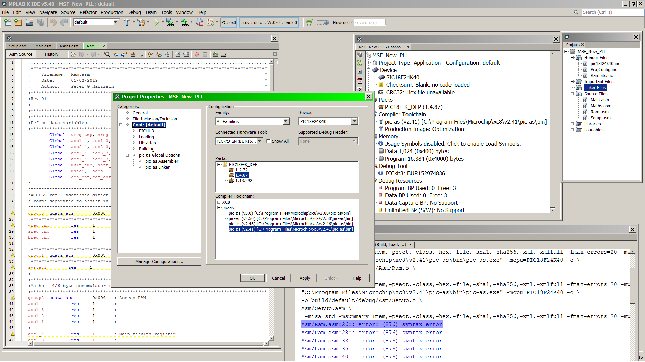Open the Microchip store cart icon
Viewport: 645px width, 362px height.
[x=309, y=22]
